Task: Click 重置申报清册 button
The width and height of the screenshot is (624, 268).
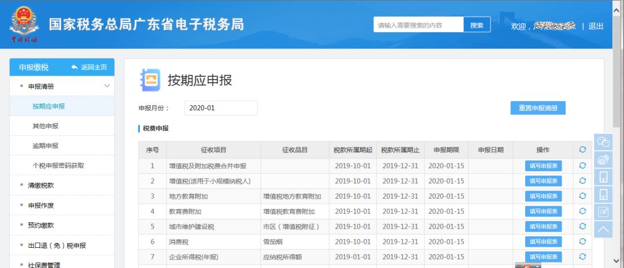Action: click(537, 108)
